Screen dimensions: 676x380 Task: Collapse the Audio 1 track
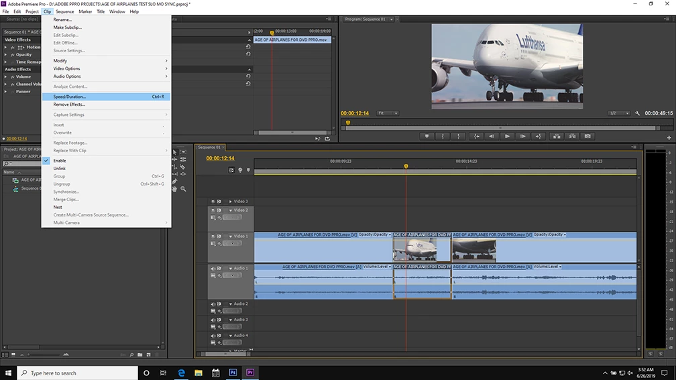pos(230,268)
